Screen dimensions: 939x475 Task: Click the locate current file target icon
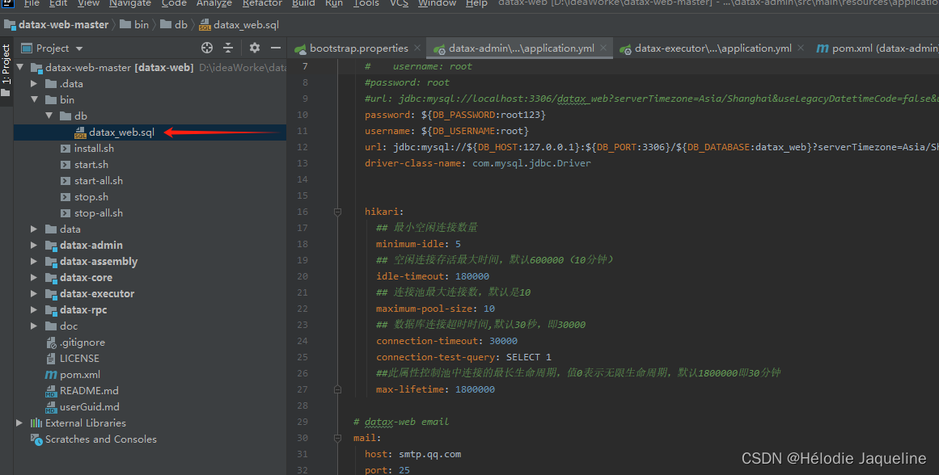coord(207,48)
